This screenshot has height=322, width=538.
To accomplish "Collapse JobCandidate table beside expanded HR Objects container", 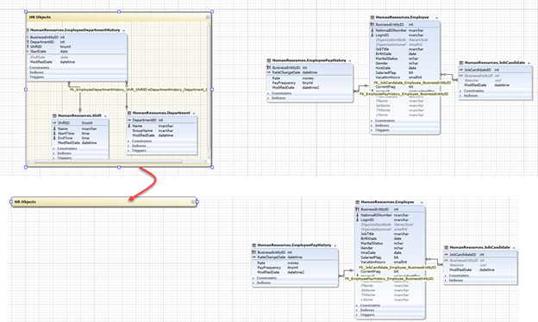I will [x=529, y=63].
